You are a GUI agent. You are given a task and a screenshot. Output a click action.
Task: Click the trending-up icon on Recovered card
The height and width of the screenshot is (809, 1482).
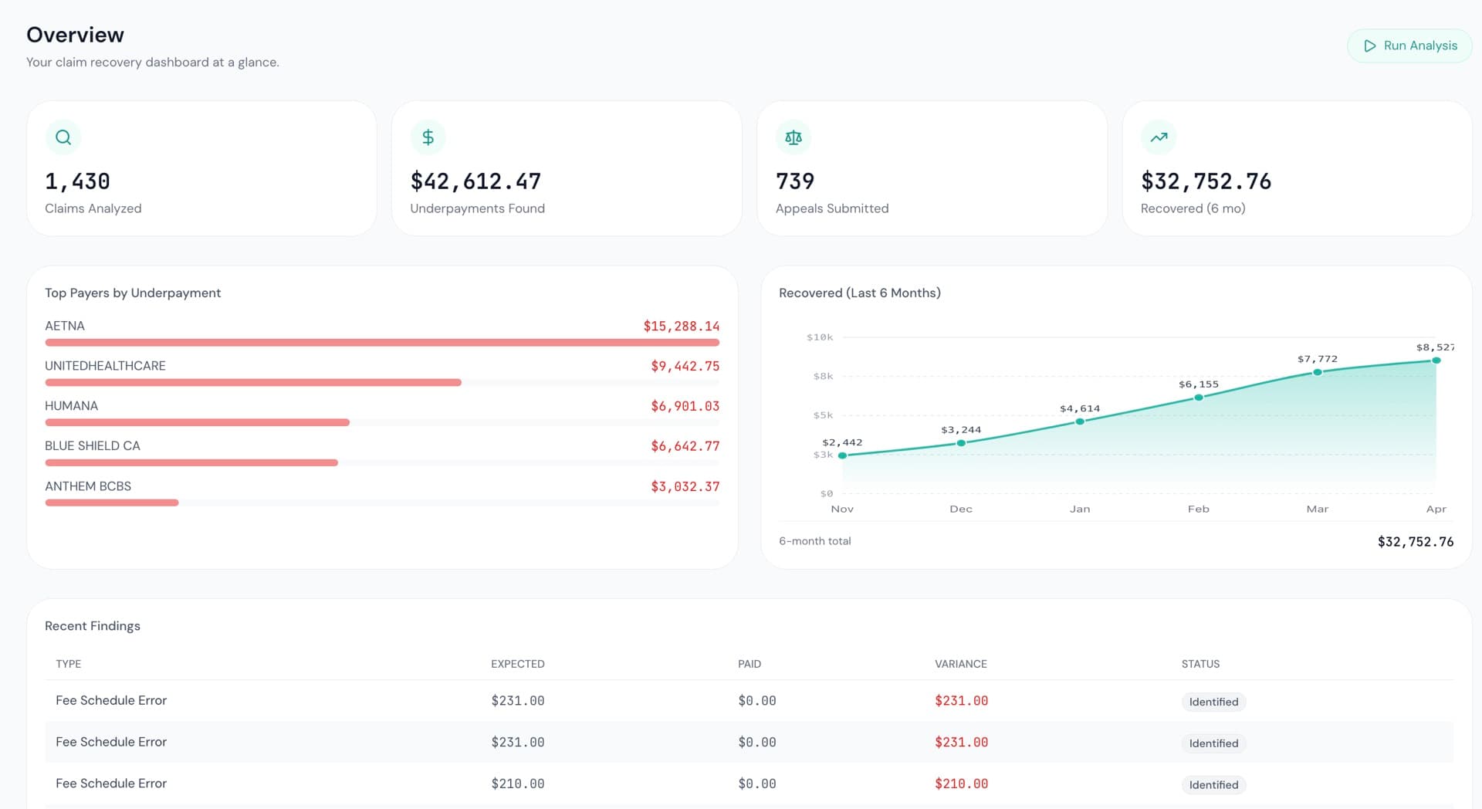(1159, 137)
